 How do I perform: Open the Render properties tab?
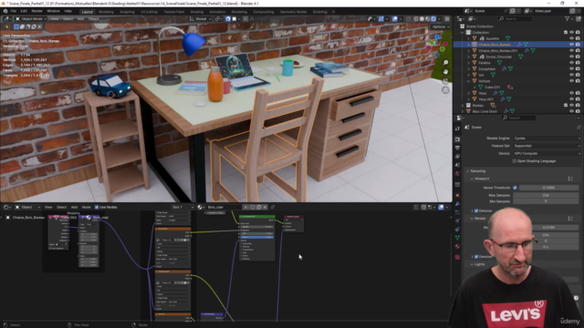457,139
